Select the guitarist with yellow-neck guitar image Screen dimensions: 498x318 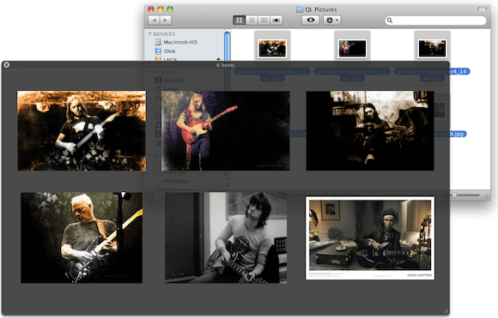click(82, 237)
